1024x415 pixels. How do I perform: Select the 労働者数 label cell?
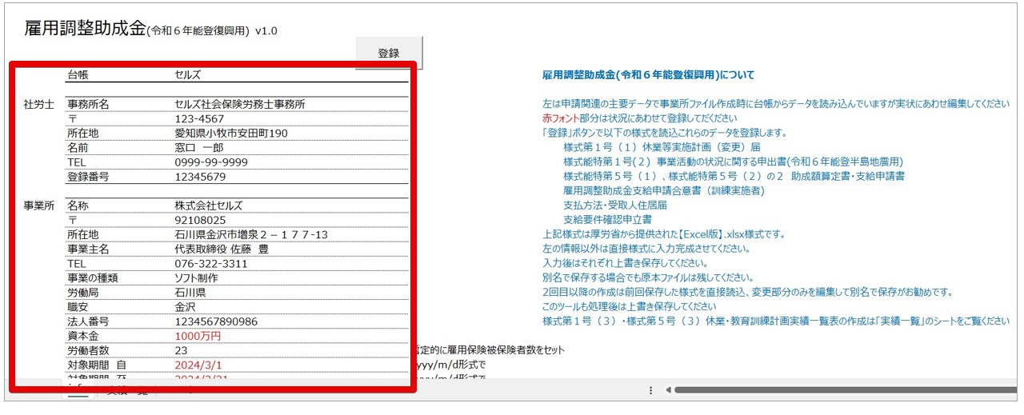pos(88,350)
